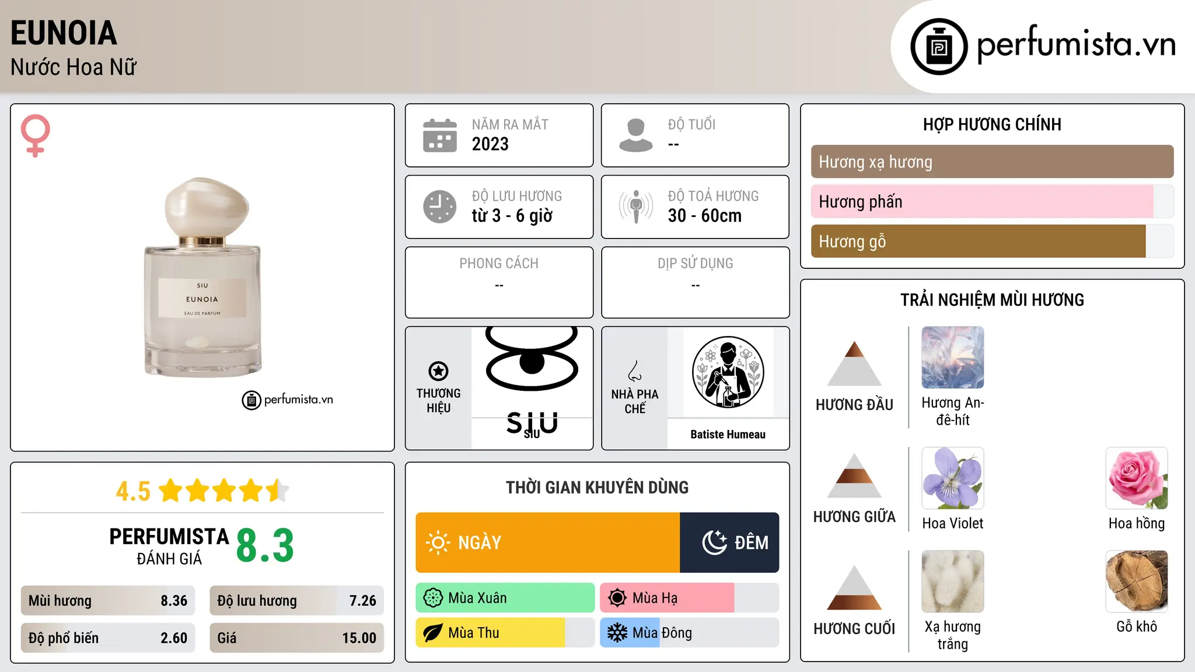This screenshot has height=672, width=1195.
Task: Click the sillage value 30 - 60cm
Action: (x=704, y=216)
